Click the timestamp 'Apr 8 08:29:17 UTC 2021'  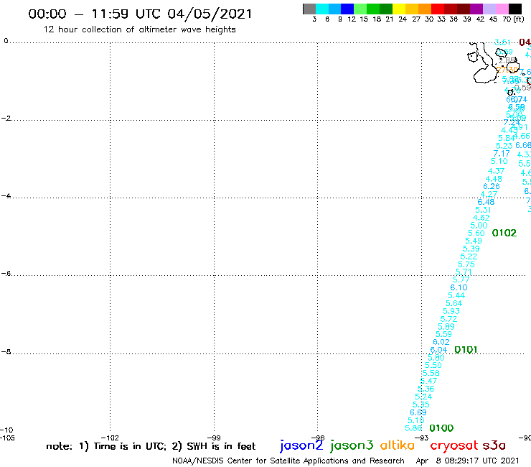467,461
